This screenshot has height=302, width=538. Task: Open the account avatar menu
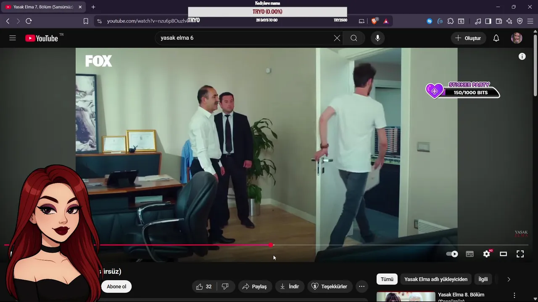point(517,38)
